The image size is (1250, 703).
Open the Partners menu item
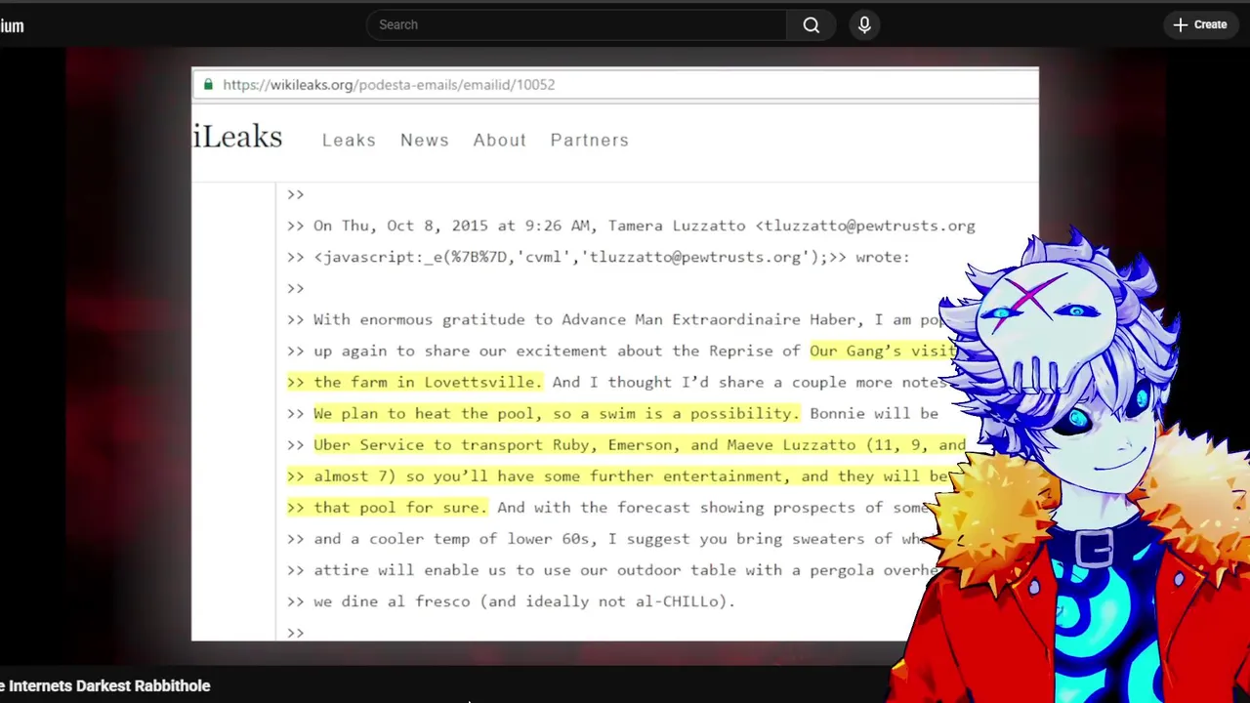pos(590,140)
